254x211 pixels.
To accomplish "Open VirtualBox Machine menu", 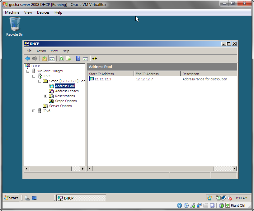I will pos(12,12).
